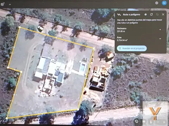Click 'Guardar en el proyecto' button
169x126 pixels.
tap(132, 48)
